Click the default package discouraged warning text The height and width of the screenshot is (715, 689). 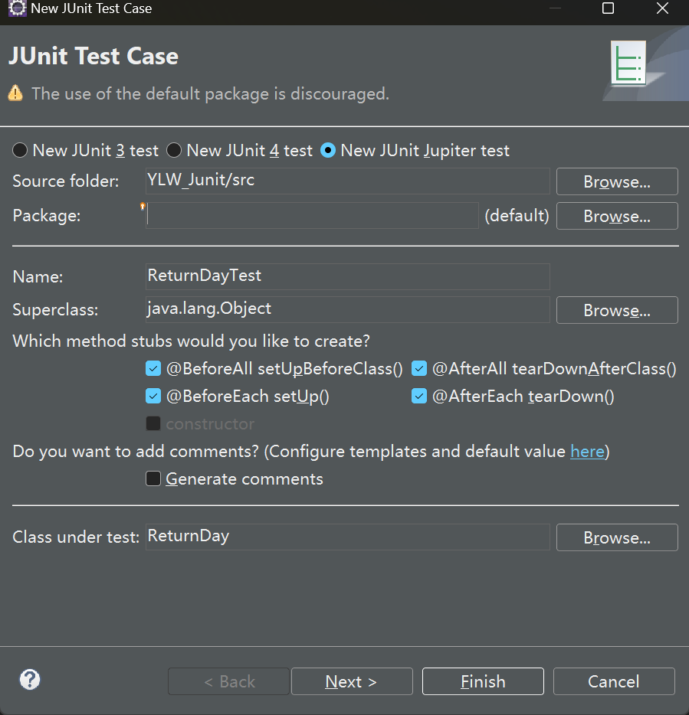[210, 93]
